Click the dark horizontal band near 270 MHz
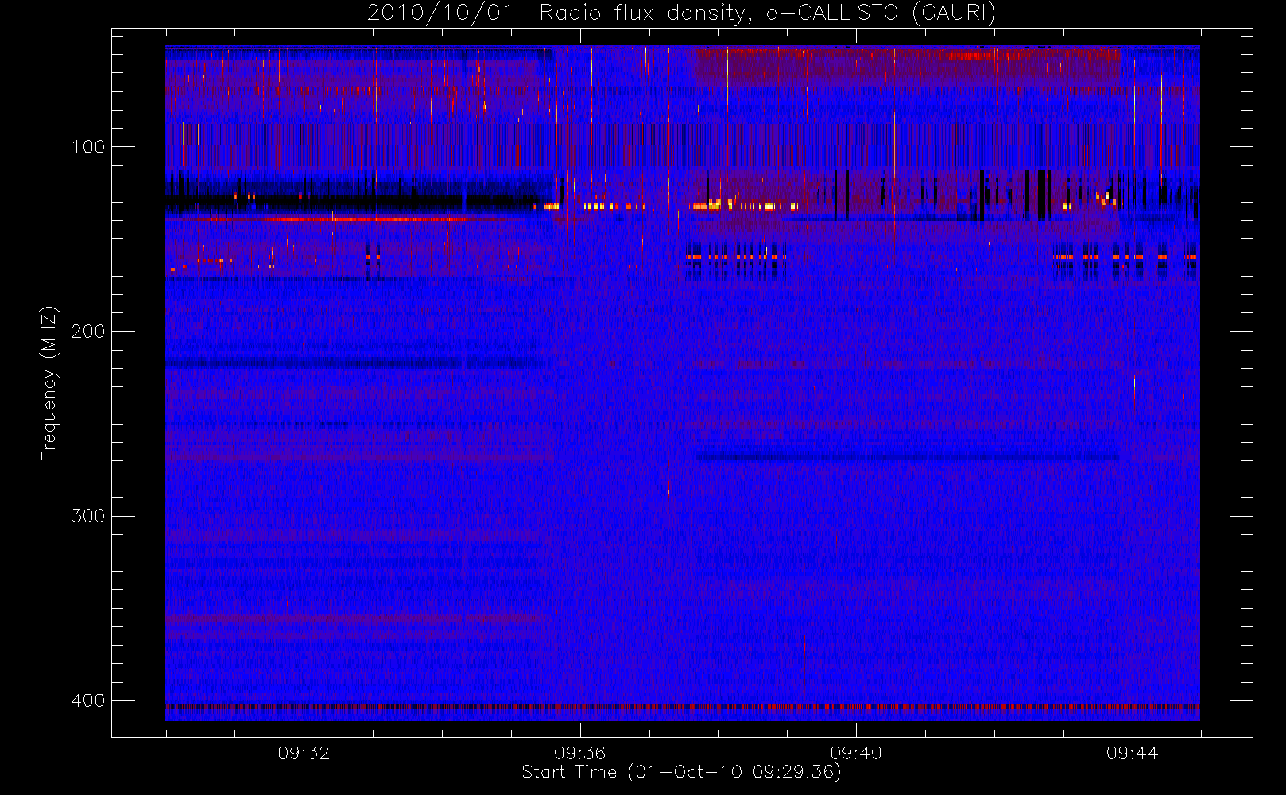The width and height of the screenshot is (1286, 795). pyautogui.click(x=908, y=456)
